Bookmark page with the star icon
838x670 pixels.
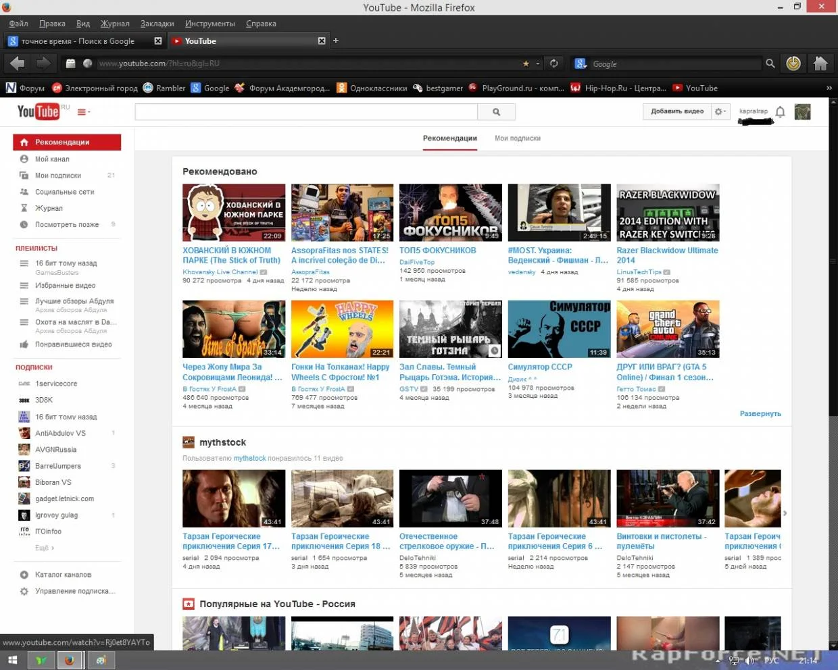point(526,63)
